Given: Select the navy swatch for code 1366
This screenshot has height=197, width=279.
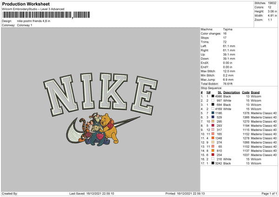Looking at the screenshot, I should tap(213, 117).
